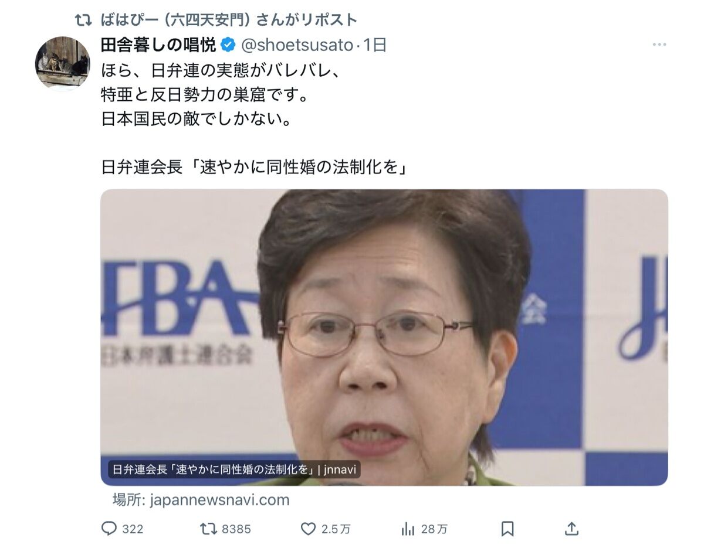704x548 pixels.
Task: Click the jnnavi headline caption overlay
Action: click(233, 469)
